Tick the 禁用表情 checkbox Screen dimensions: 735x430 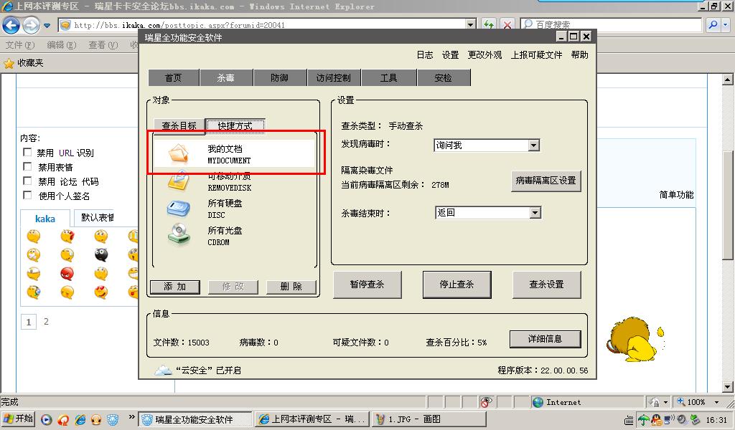pyautogui.click(x=28, y=166)
